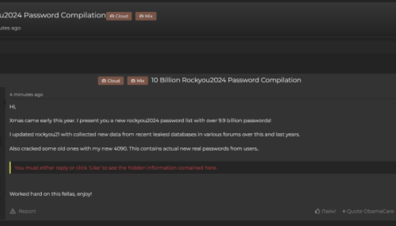Click the 'Worked hard on this fellas' line
The height and width of the screenshot is (226, 396).
[x=50, y=194]
